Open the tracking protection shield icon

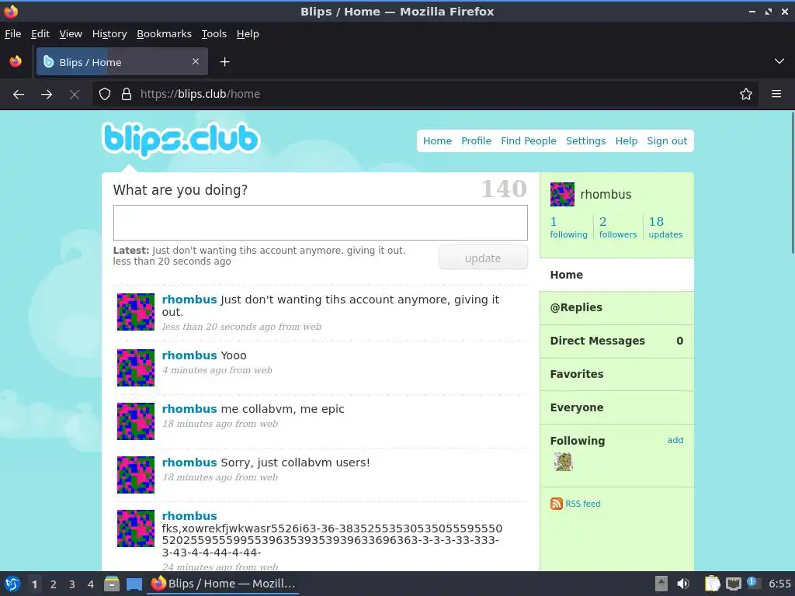pos(105,94)
